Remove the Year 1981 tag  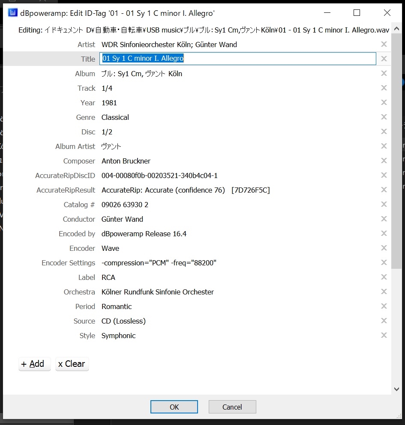[384, 102]
